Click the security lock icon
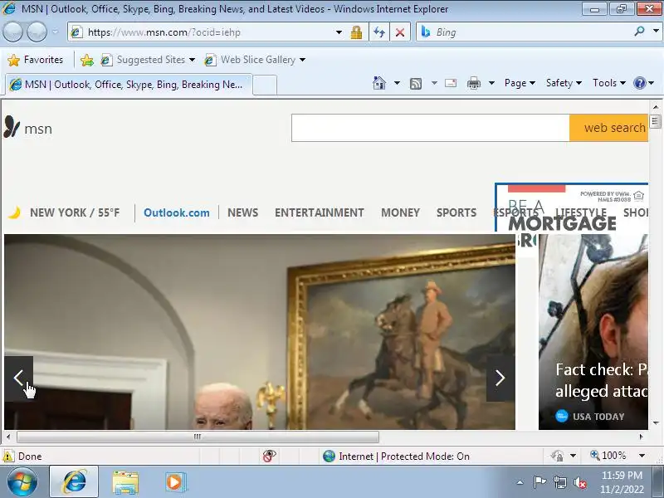The height and width of the screenshot is (498, 664). pos(356,32)
